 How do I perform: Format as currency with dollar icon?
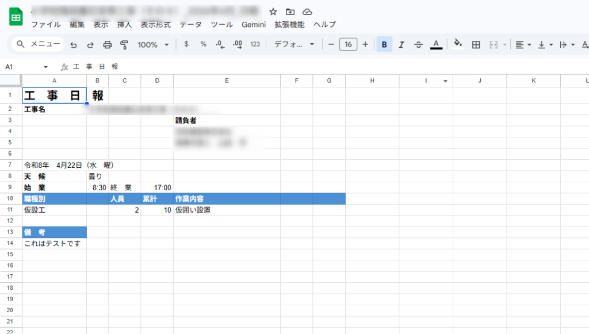pyautogui.click(x=186, y=44)
